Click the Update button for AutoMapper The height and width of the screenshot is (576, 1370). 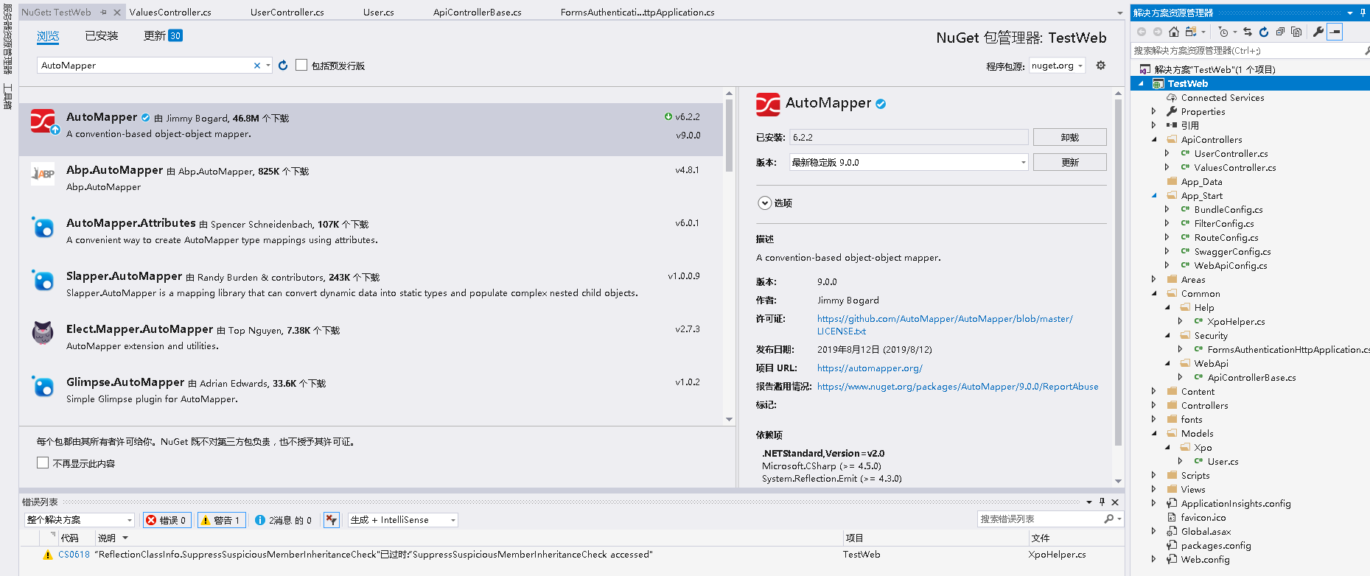1069,162
